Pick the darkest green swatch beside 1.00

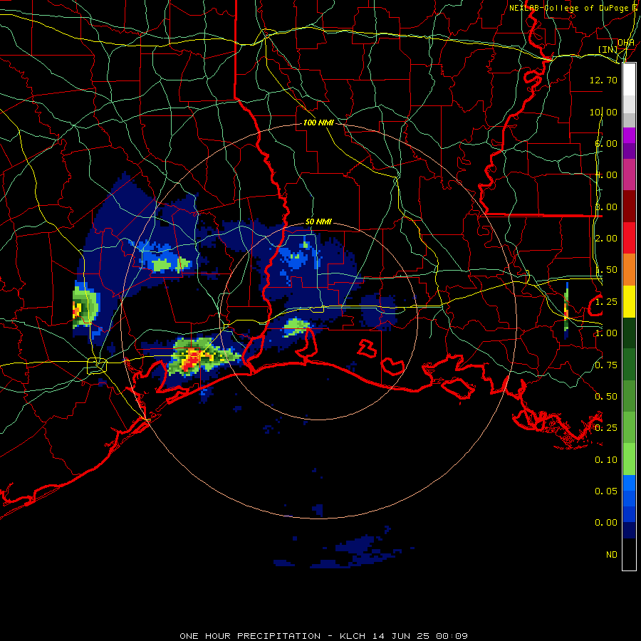[x=629, y=333]
